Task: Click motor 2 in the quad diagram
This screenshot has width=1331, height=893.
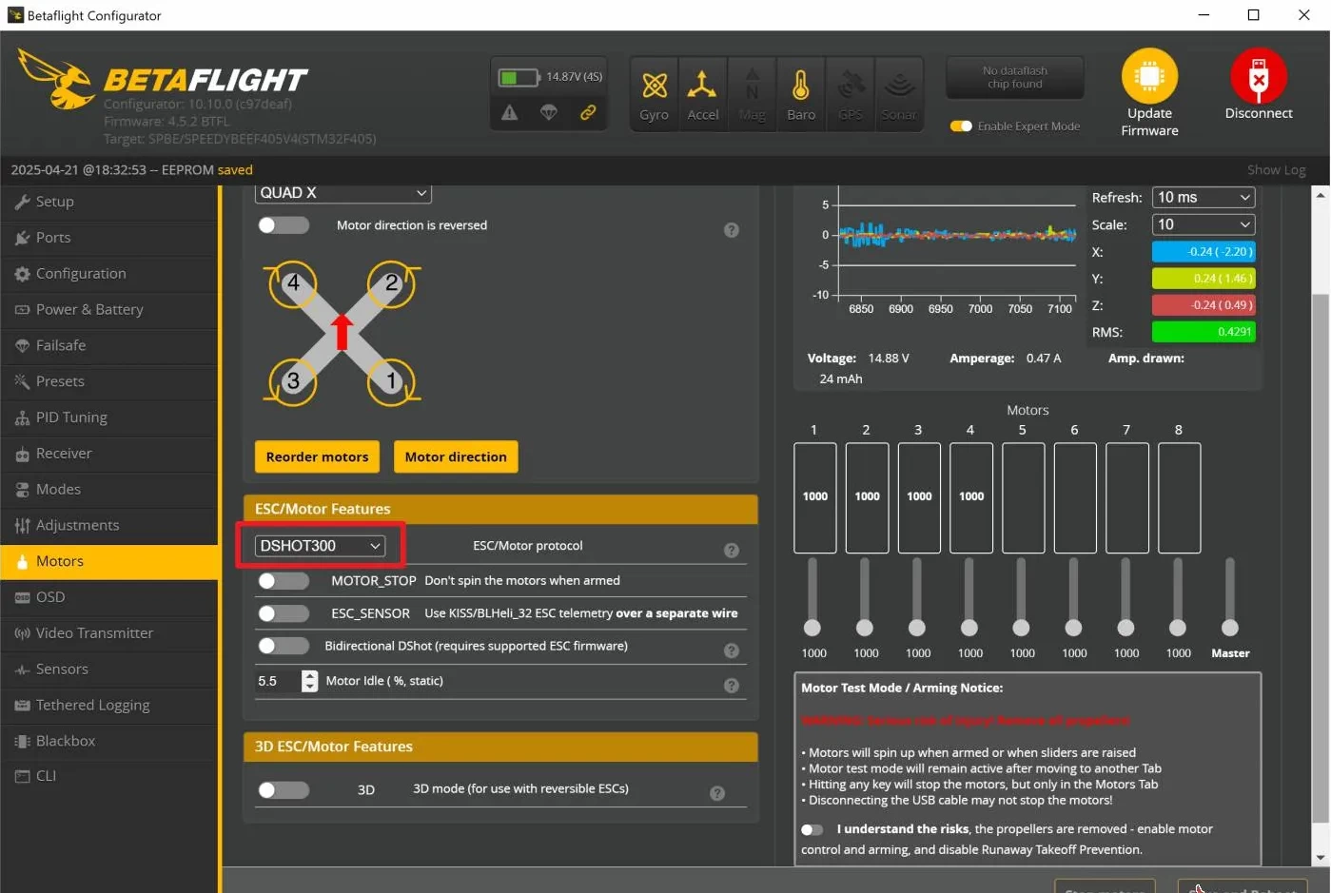Action: [x=391, y=283]
